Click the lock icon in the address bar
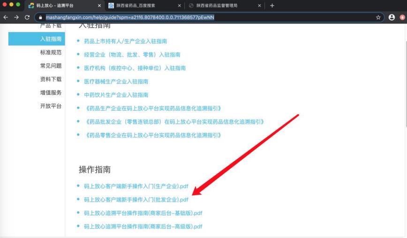 click(40, 17)
